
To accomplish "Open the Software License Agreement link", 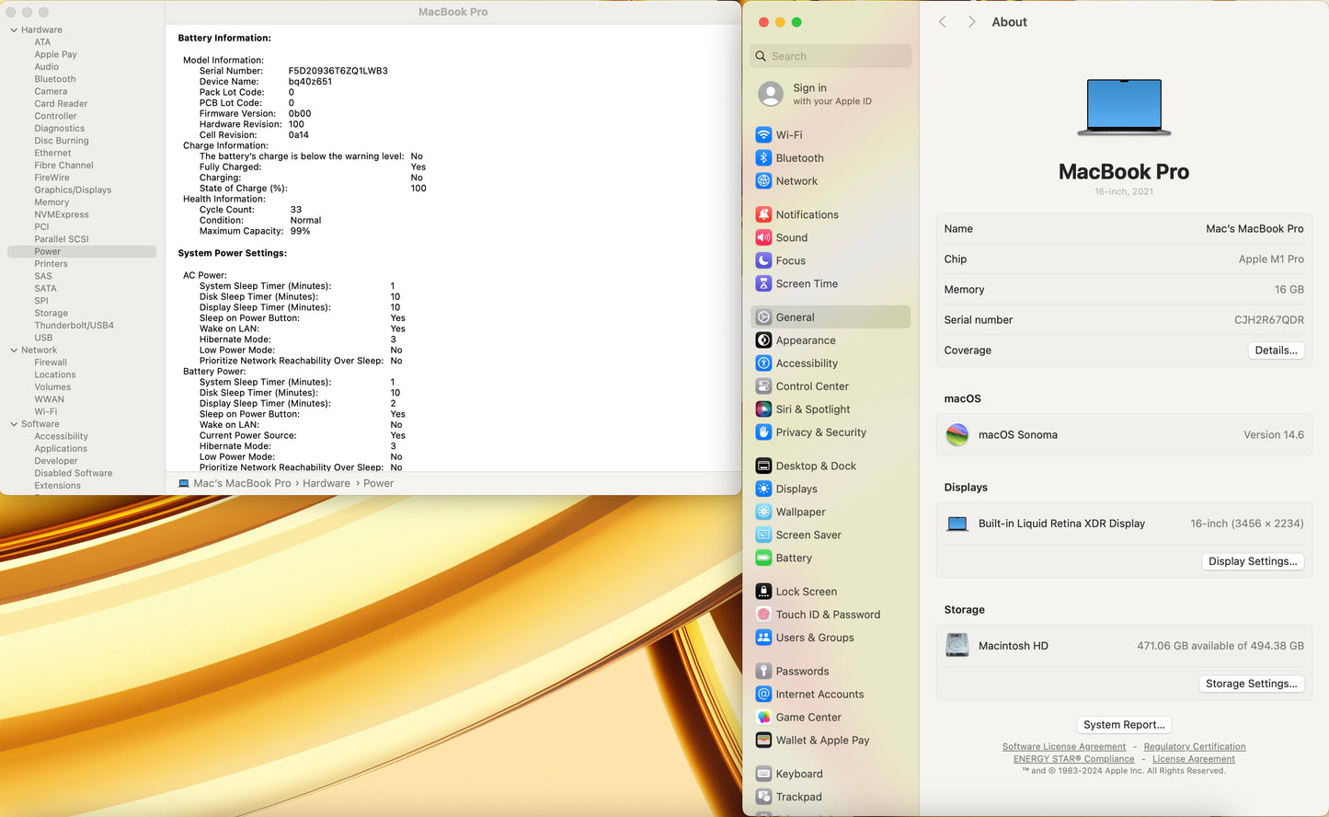I will (x=1064, y=747).
